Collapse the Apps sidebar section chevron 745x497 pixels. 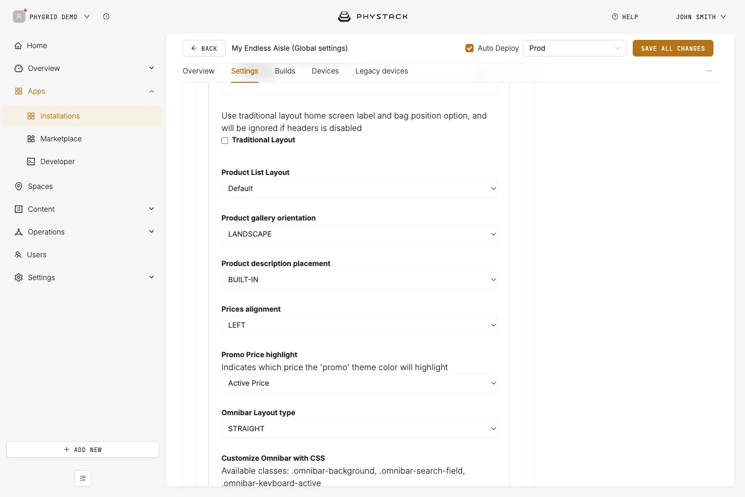[x=152, y=91]
